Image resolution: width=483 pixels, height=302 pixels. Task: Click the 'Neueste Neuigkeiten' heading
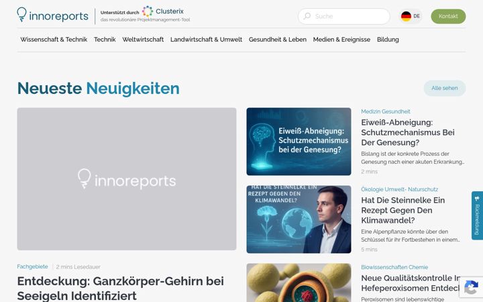[x=98, y=89]
